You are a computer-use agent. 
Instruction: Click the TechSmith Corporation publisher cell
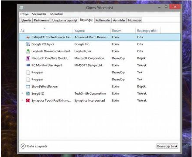click(90, 93)
